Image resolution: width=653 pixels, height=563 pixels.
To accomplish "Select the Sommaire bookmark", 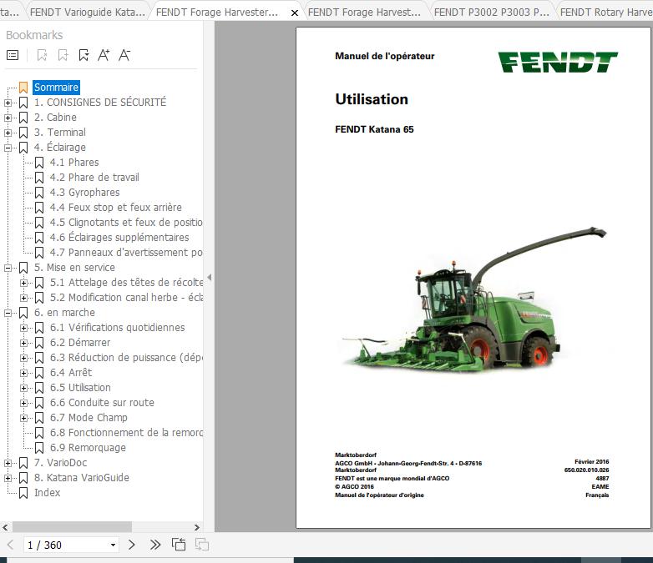I will coord(56,88).
